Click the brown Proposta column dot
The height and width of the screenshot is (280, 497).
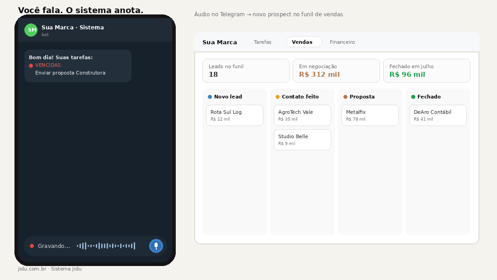[x=346, y=97]
